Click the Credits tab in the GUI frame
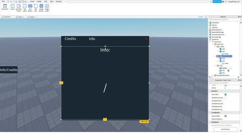The image size is (242, 136). (70, 39)
